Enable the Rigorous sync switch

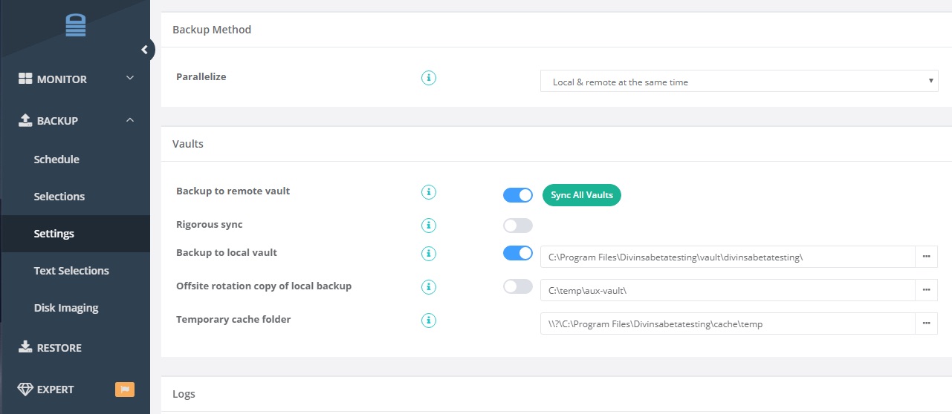518,225
